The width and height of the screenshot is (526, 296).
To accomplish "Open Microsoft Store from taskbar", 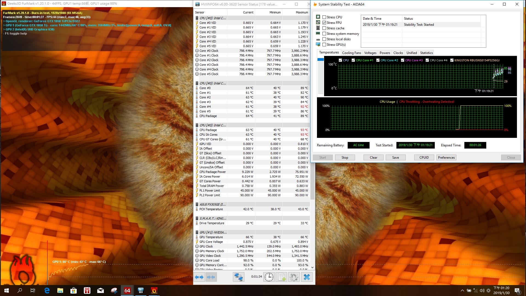I will tap(74, 291).
